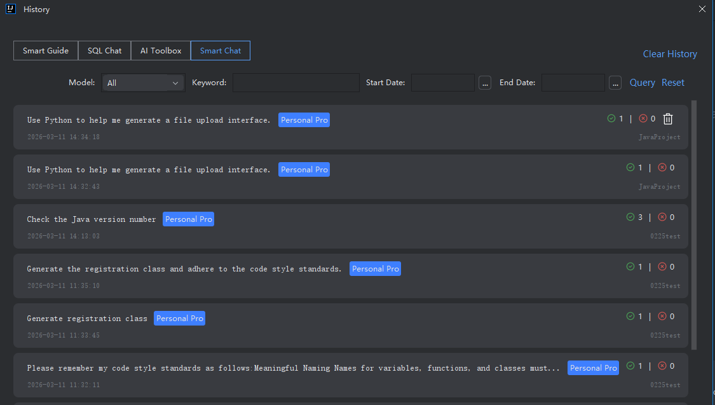The width and height of the screenshot is (715, 405).
Task: Click Reset to clear filters
Action: point(673,83)
